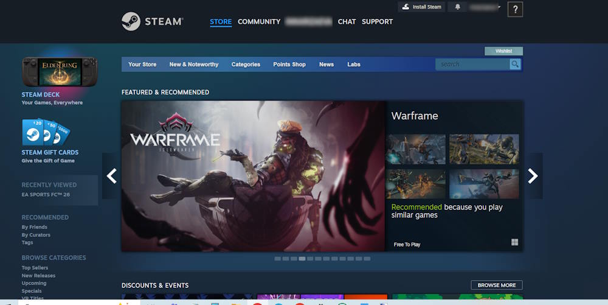Open the STEAM DECK link
Viewport: 608px width, 305px height.
click(x=41, y=95)
